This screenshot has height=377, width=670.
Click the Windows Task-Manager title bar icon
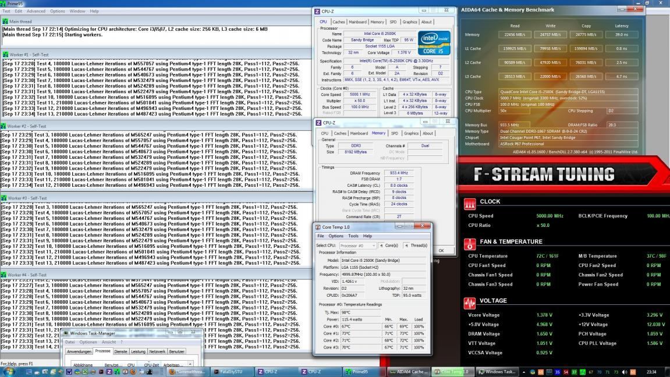[x=66, y=333]
